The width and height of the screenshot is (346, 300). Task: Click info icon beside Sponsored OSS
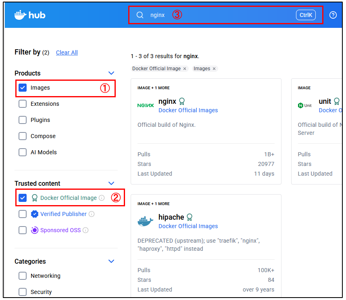pos(85,230)
